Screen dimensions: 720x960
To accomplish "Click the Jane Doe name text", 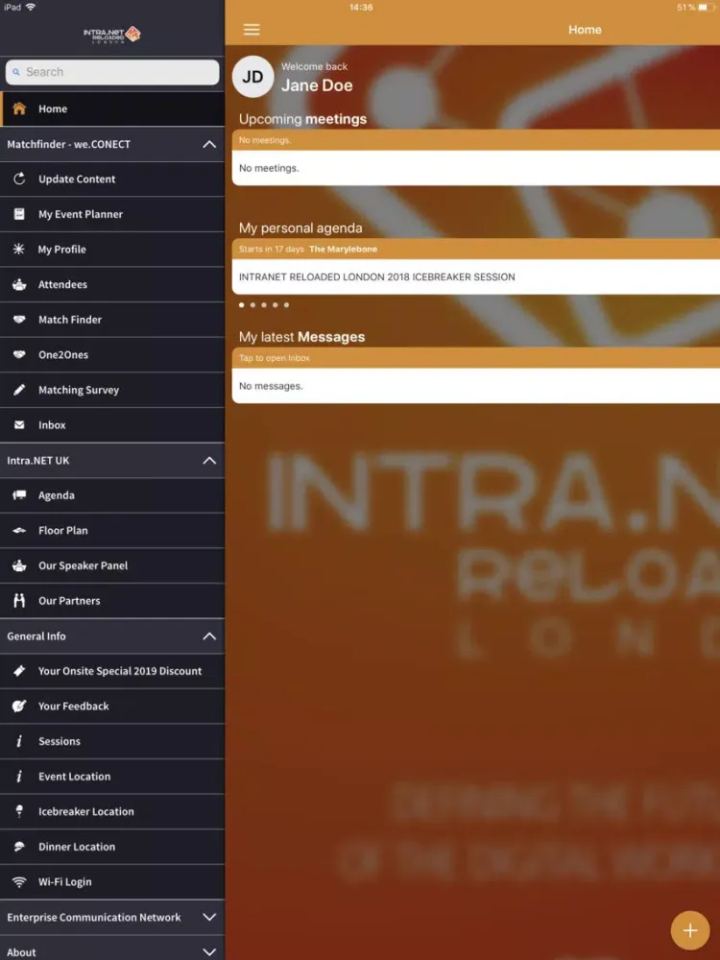I will pos(317,85).
